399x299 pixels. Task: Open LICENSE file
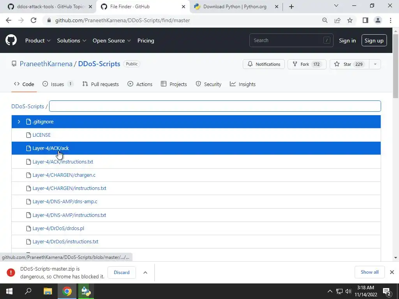point(41,135)
